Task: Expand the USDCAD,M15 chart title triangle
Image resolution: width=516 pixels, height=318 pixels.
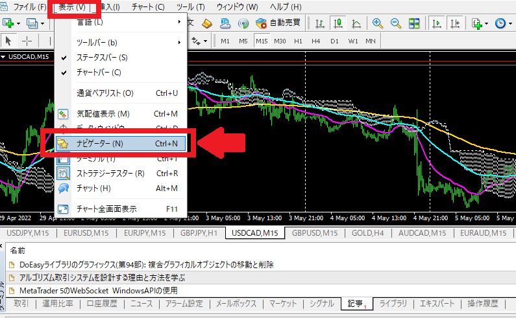Action: pos(3,57)
